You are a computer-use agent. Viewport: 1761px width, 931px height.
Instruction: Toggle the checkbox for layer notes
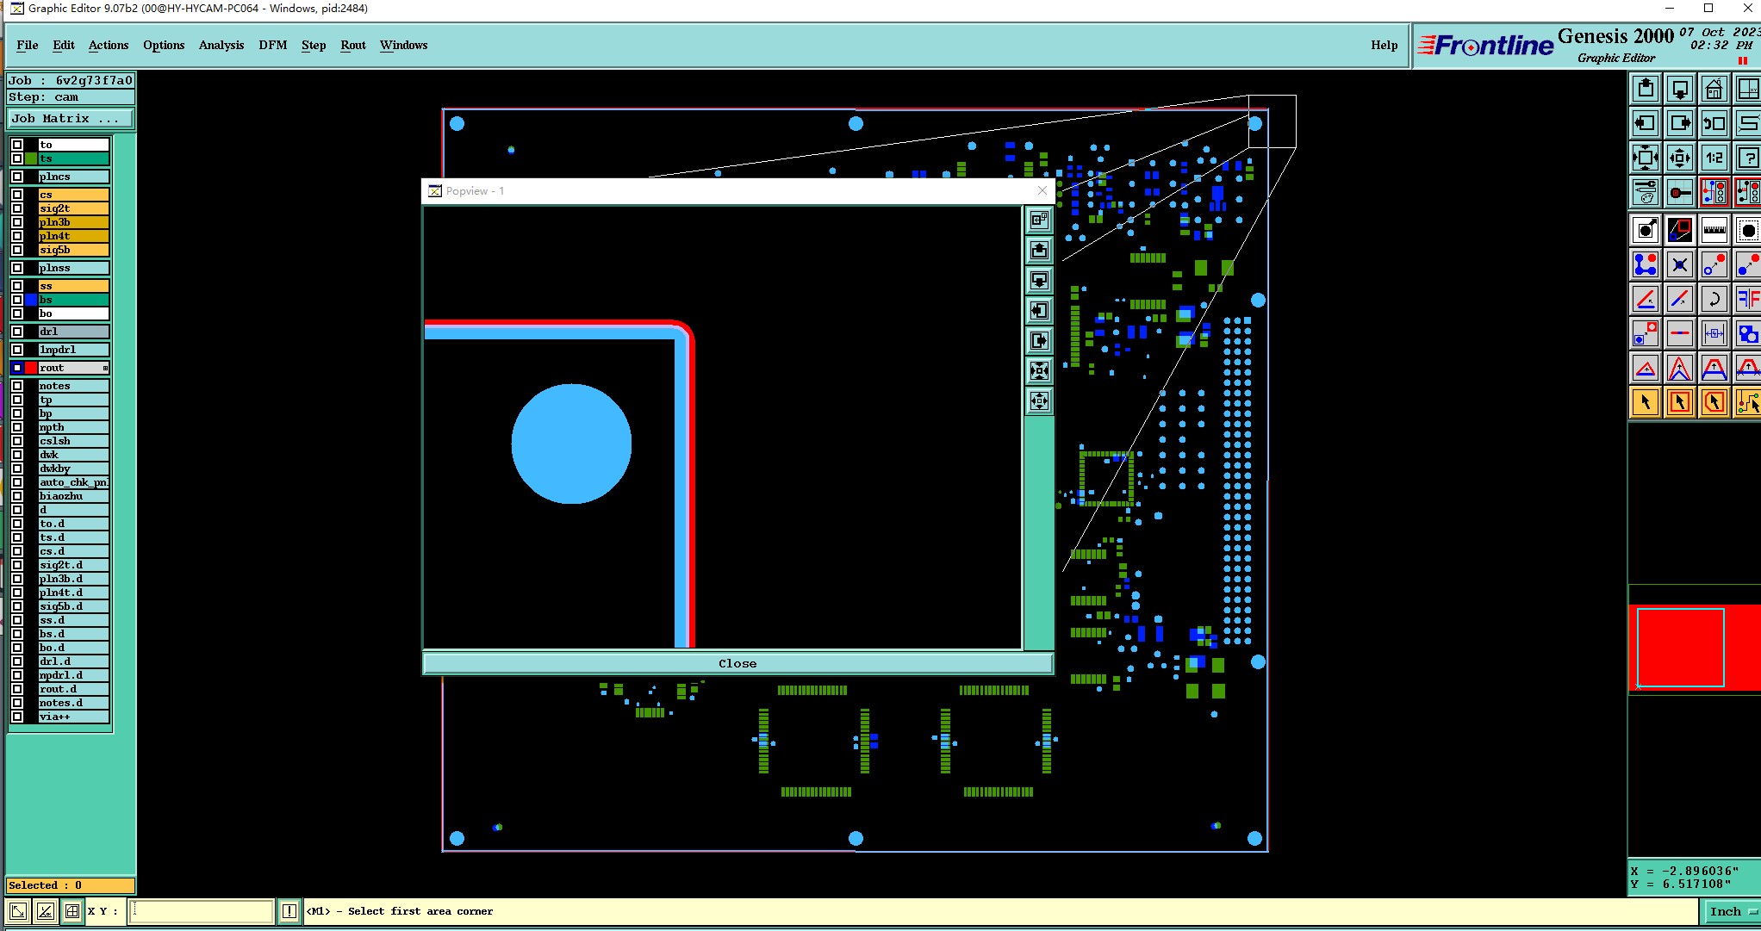(17, 386)
